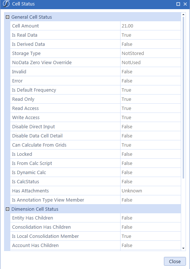Click the Is Dynamic Calc row
Viewport: 190px width, 269px height.
(96, 172)
